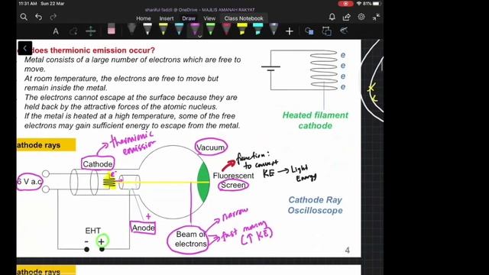Toggle the Ink to Shape tool
The image size is (489, 275).
click(x=326, y=31)
